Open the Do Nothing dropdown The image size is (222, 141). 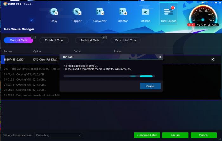pyautogui.click(x=58, y=135)
